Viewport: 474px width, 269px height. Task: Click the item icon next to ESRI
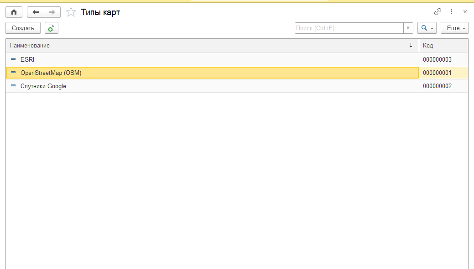point(13,59)
